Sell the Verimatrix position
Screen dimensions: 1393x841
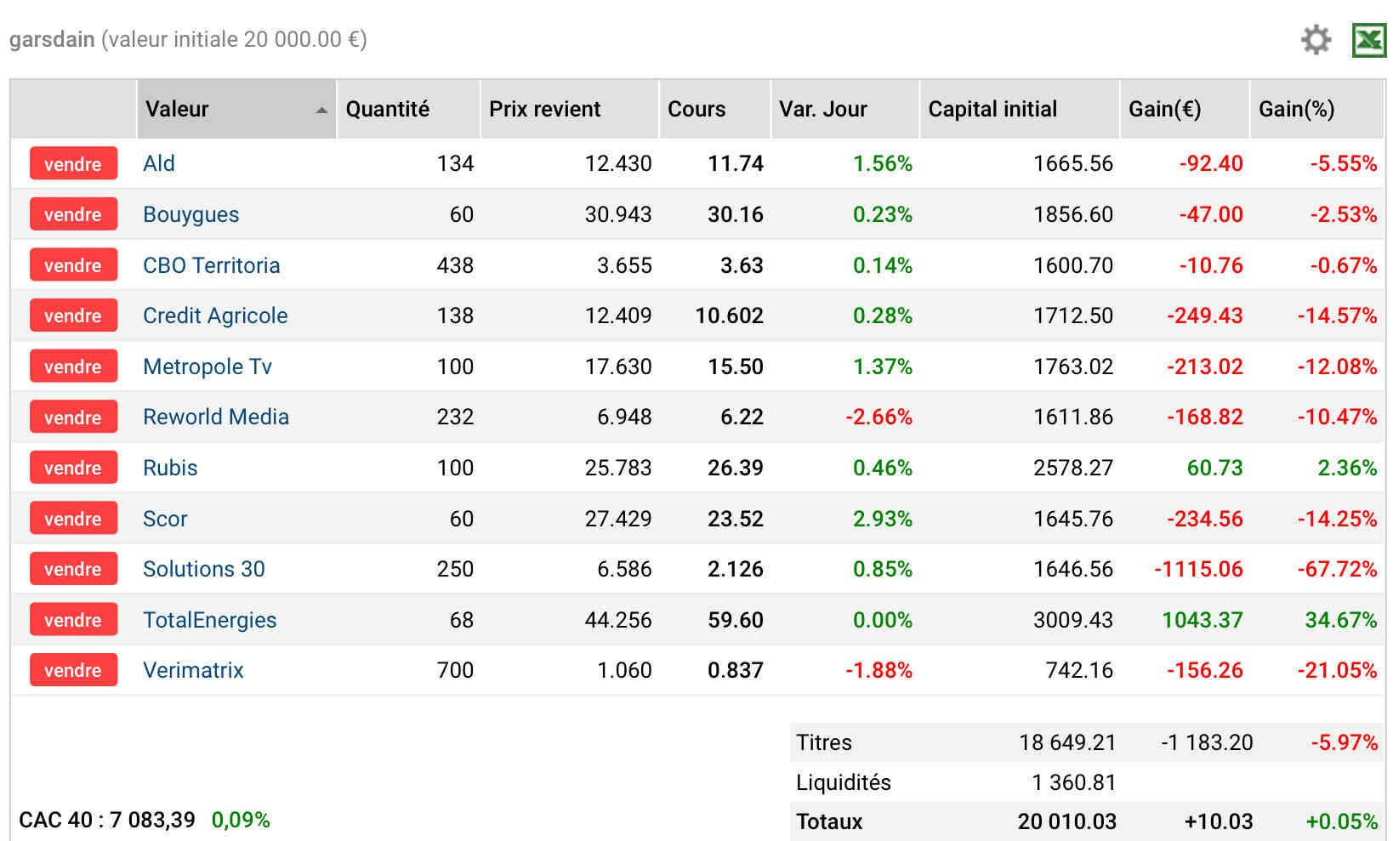click(x=73, y=670)
